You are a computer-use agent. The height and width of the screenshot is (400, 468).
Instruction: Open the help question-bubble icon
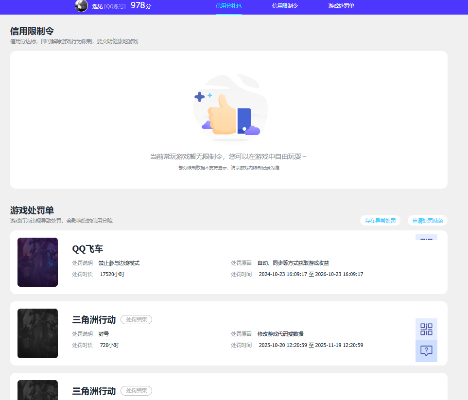pos(426,351)
